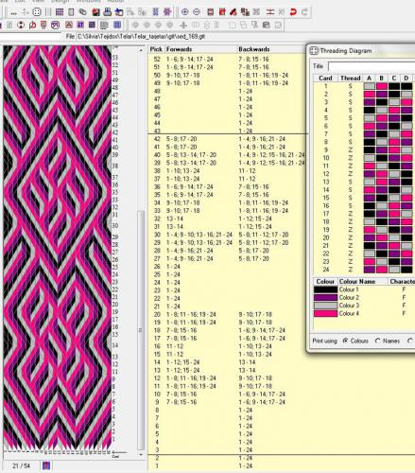
Task: Click the zoom out minus icon
Action: [197, 12]
